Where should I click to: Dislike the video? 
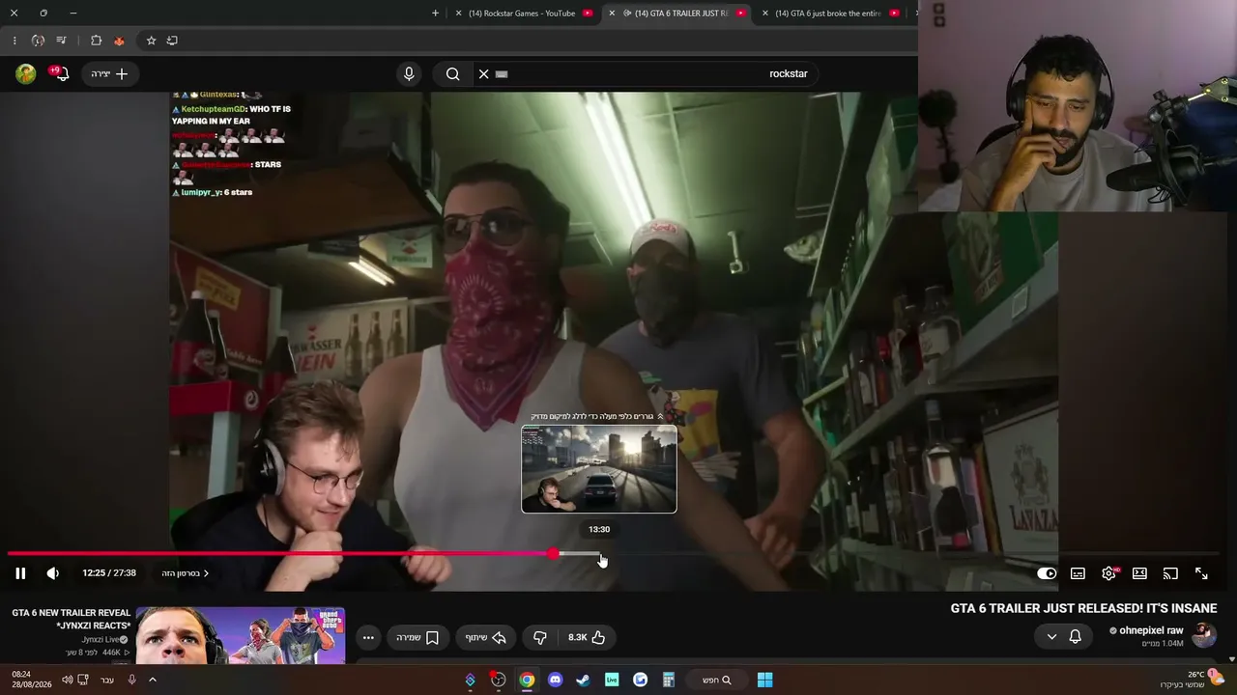click(540, 637)
